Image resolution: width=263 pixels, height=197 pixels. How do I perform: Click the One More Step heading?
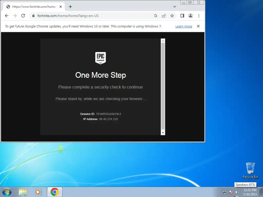100,75
